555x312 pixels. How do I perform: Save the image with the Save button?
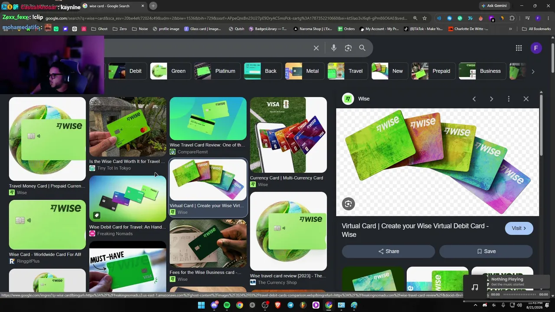(486, 251)
